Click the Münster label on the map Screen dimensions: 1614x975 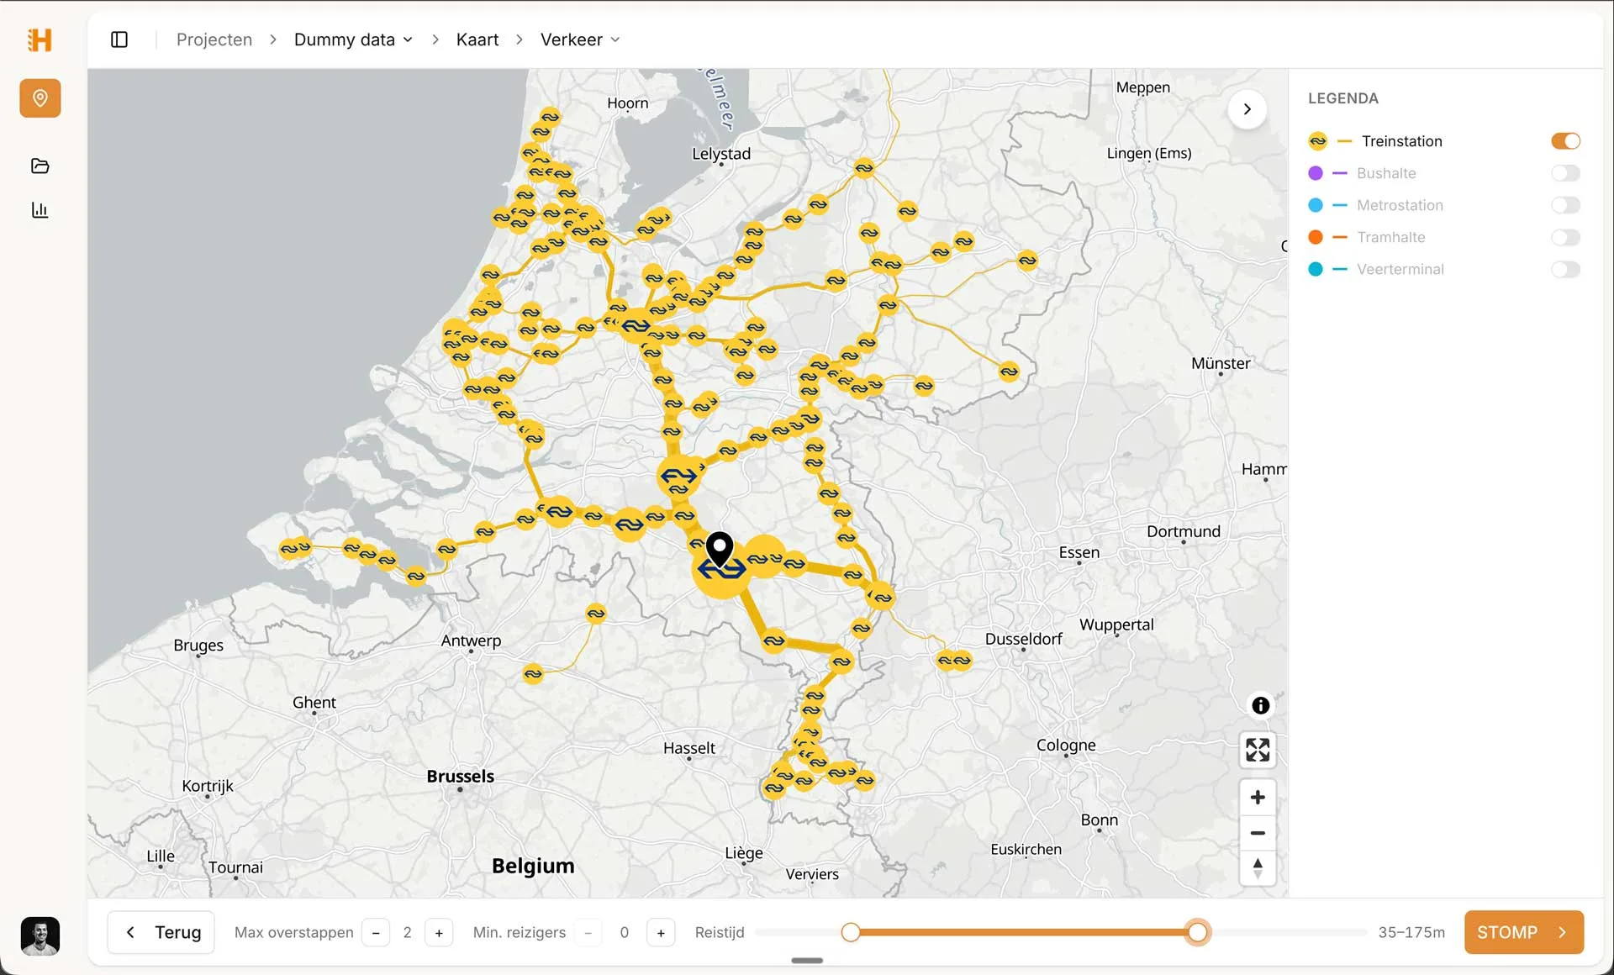pos(1221,363)
